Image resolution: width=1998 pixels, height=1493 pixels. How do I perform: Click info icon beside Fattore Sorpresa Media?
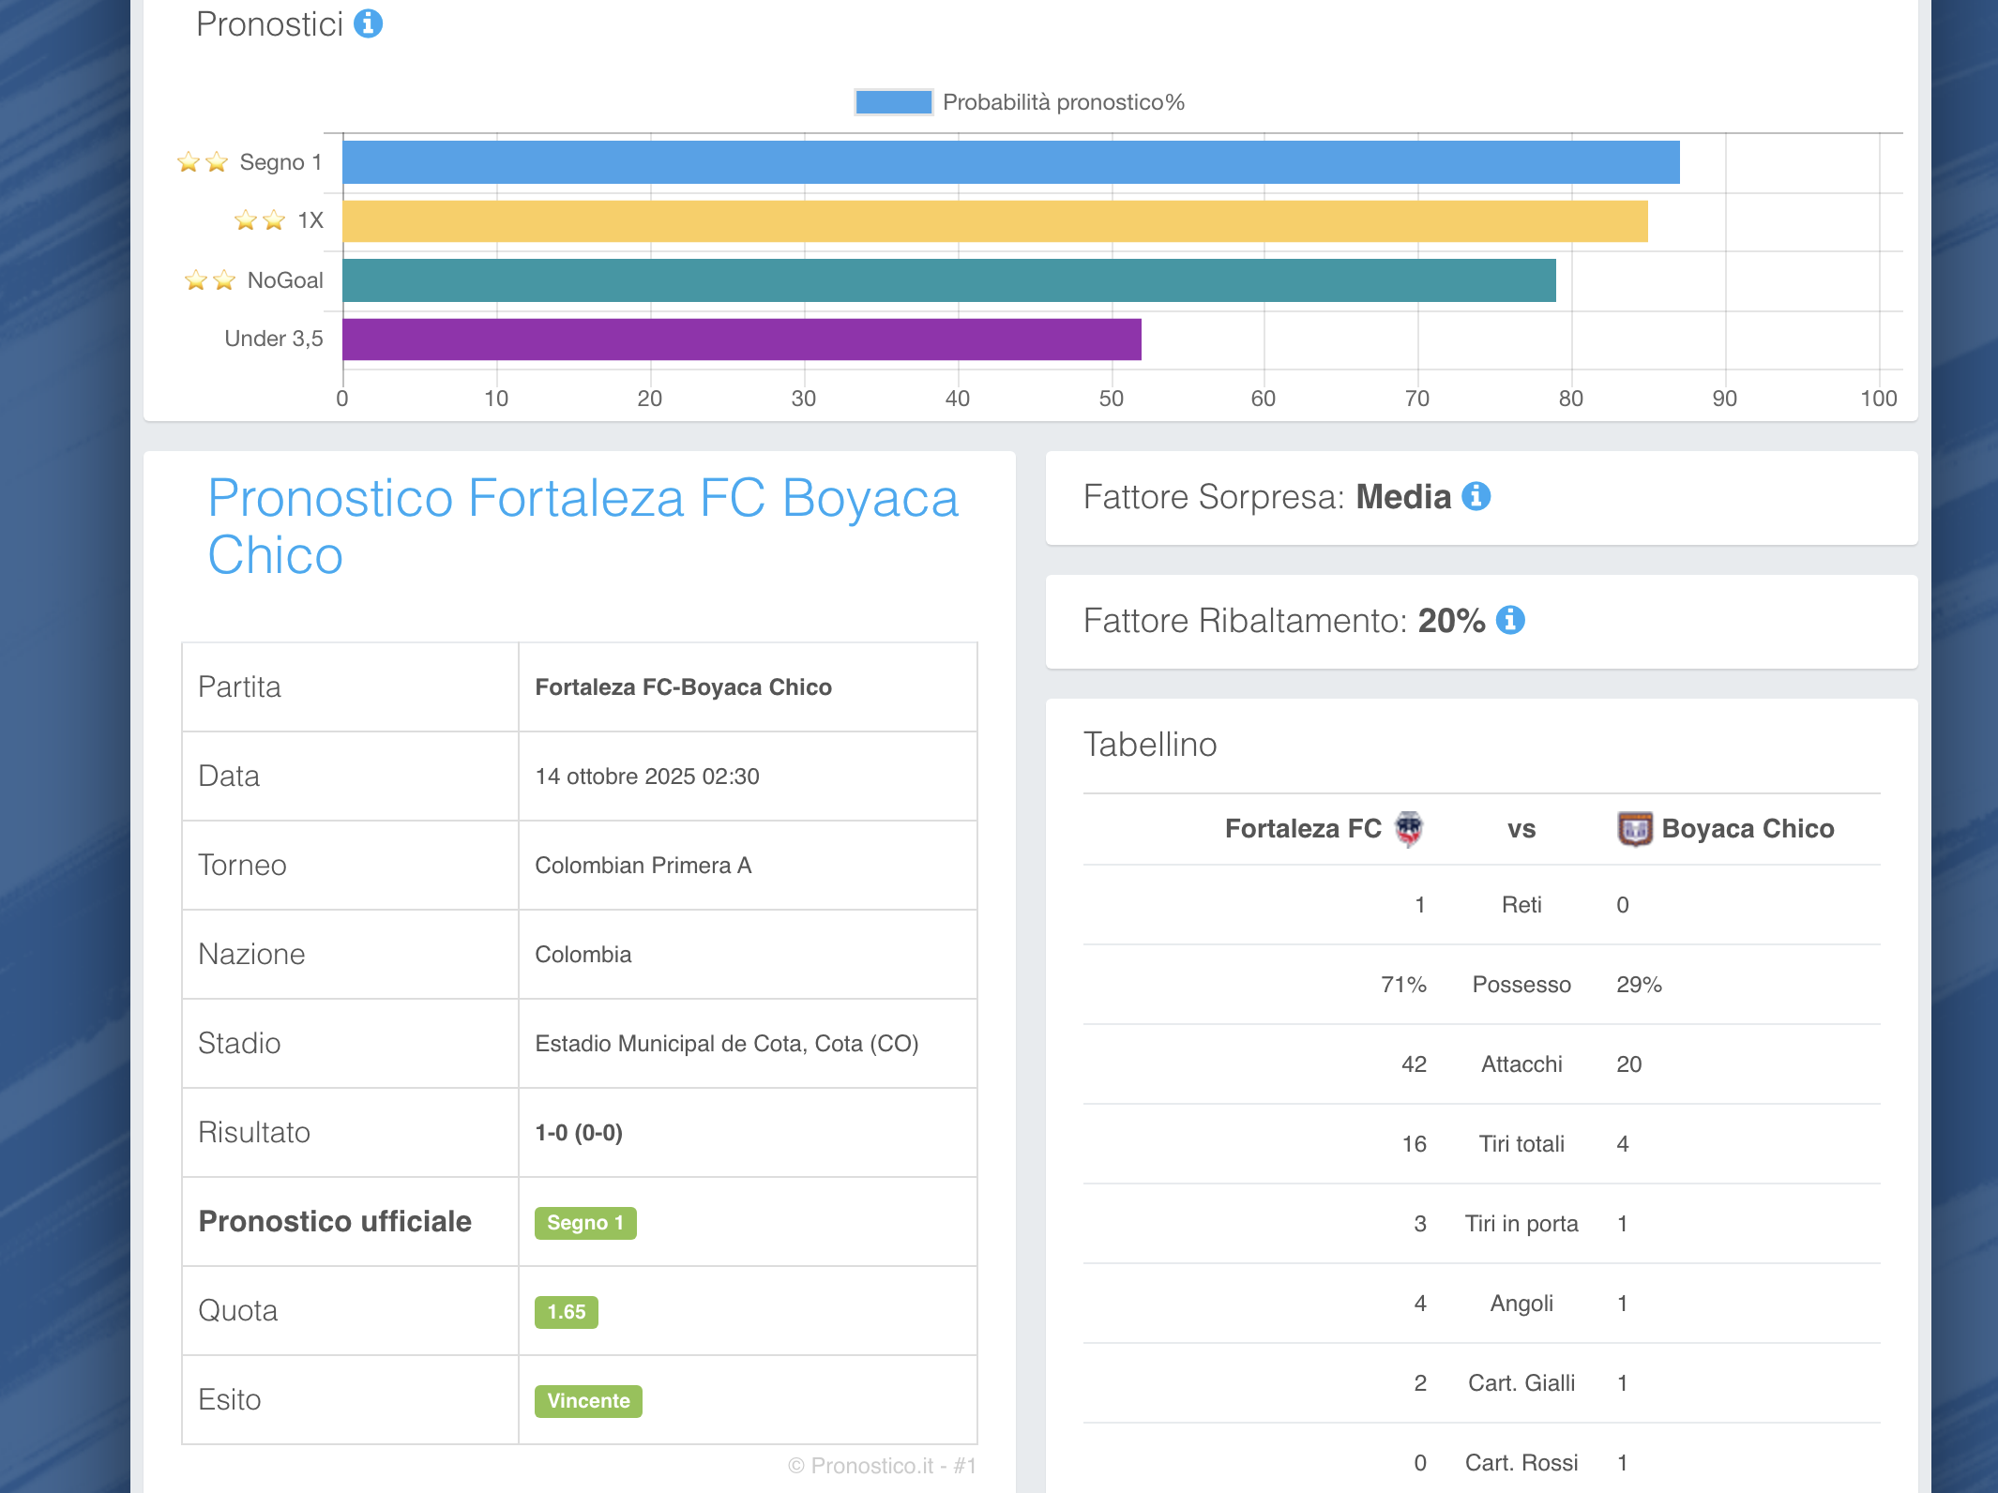pyautogui.click(x=1476, y=496)
